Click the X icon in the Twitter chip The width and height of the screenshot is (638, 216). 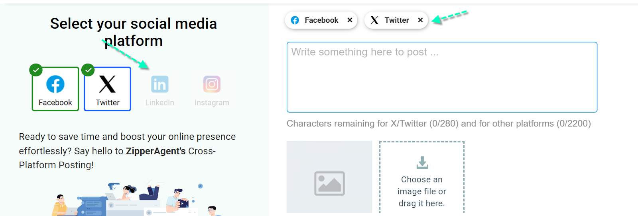coord(374,20)
